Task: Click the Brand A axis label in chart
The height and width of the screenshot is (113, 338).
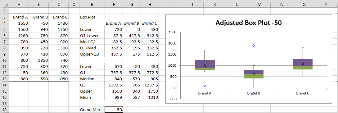Action: click(205, 93)
